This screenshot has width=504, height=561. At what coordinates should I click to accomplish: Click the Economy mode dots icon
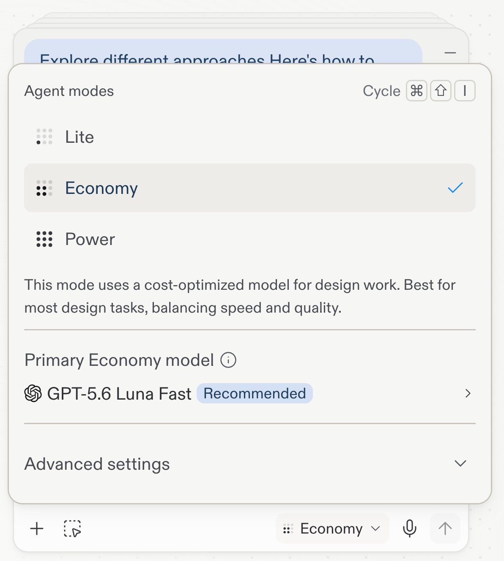click(x=44, y=188)
